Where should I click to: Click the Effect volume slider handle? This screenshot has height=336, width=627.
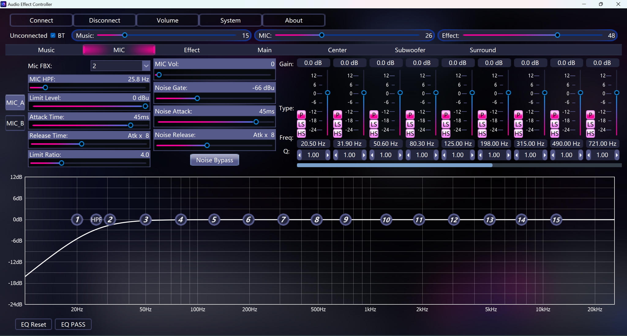pos(558,35)
